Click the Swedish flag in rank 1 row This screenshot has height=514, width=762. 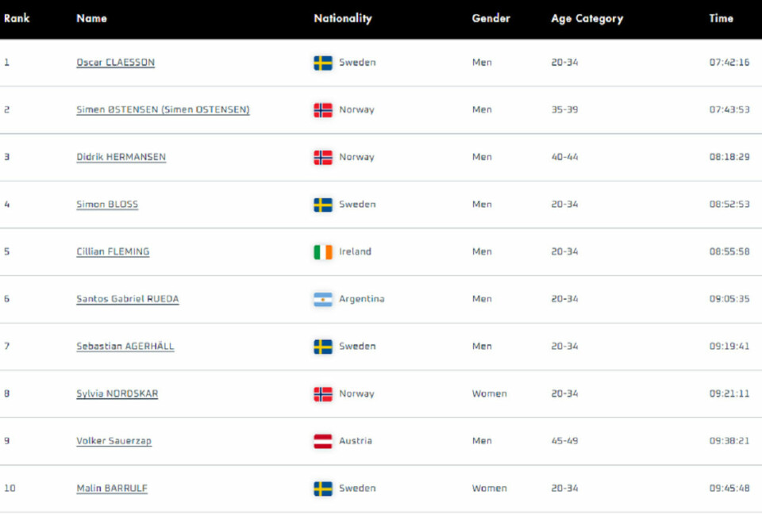coord(323,63)
